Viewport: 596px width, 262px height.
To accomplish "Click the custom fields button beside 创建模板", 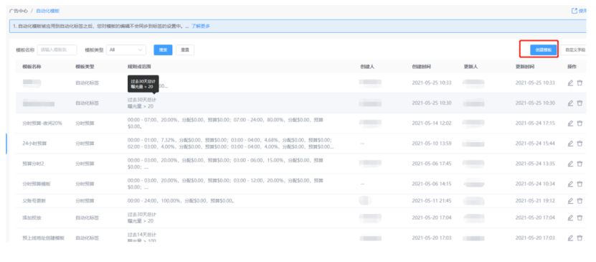I will tap(574, 50).
